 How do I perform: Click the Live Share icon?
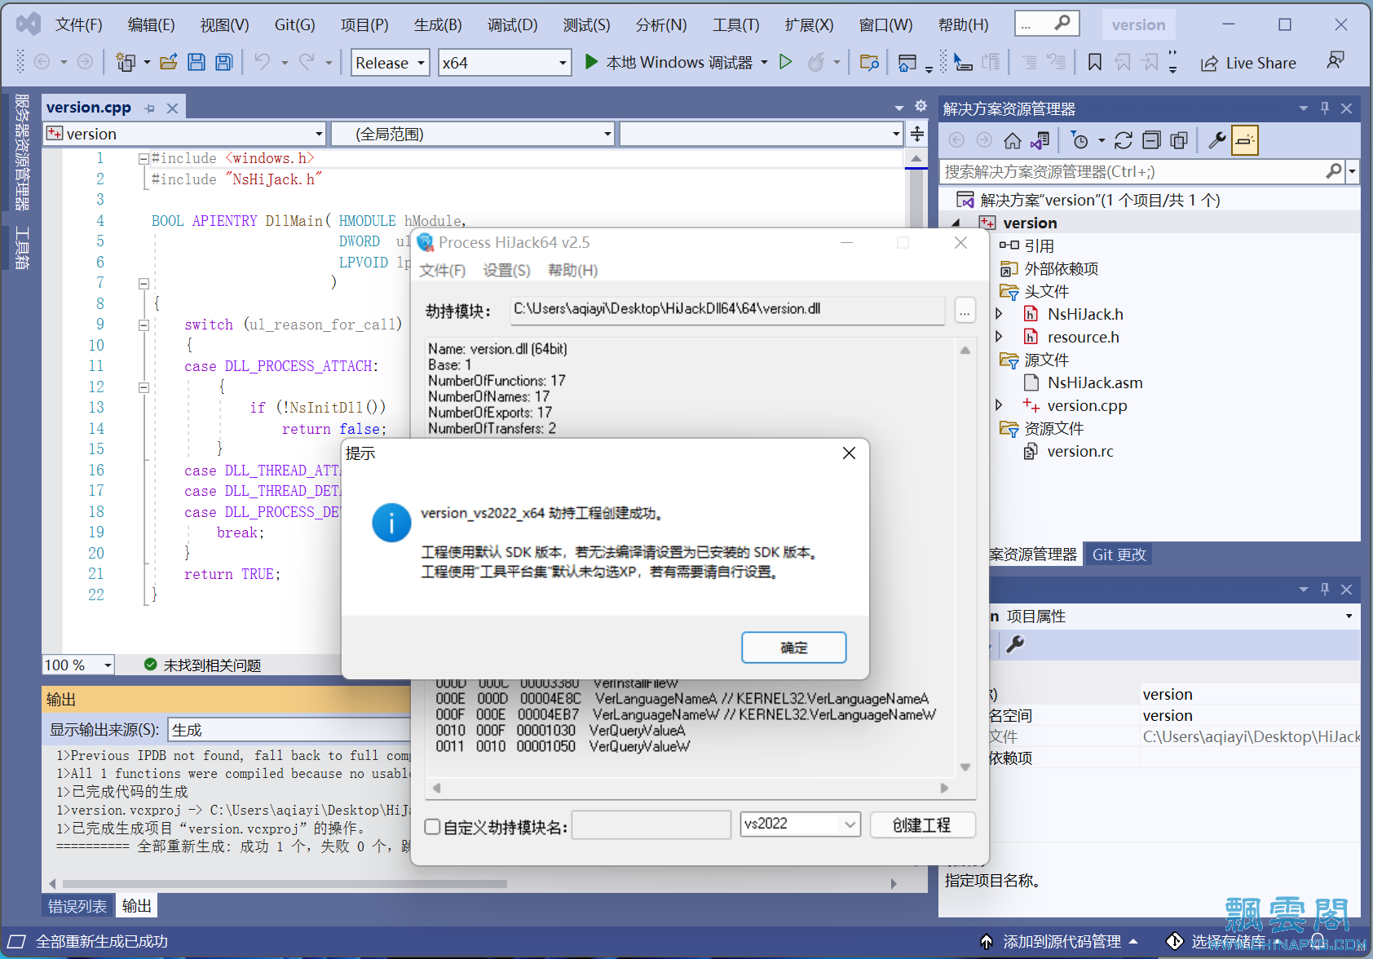coord(1210,63)
